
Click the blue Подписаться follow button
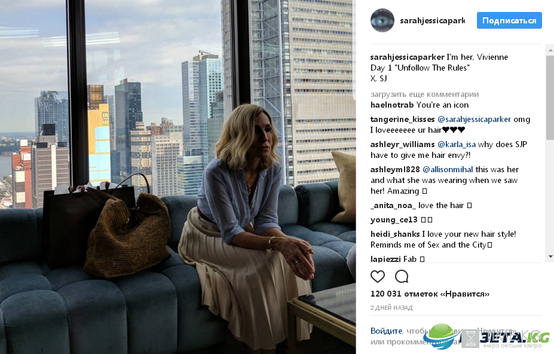point(509,20)
